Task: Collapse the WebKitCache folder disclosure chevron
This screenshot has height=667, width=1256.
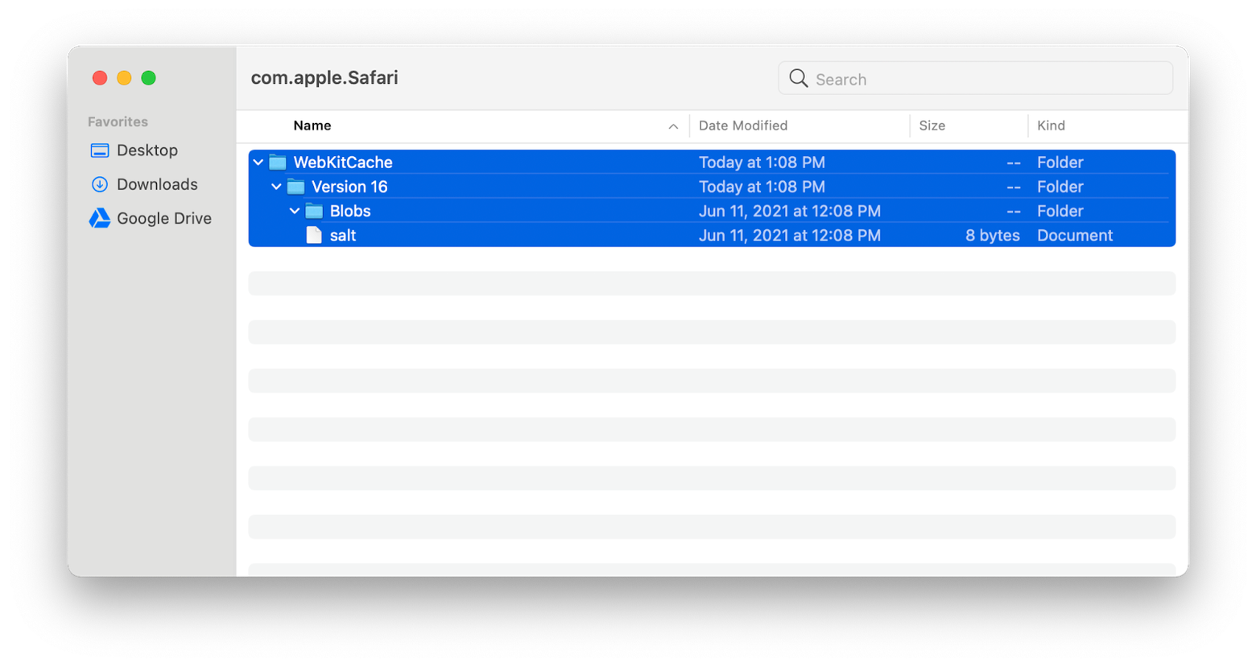Action: [258, 163]
